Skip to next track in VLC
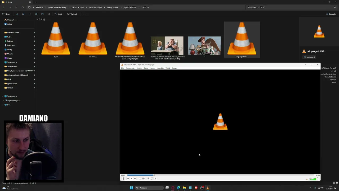Viewport: 339px width, 191px height. point(135,179)
